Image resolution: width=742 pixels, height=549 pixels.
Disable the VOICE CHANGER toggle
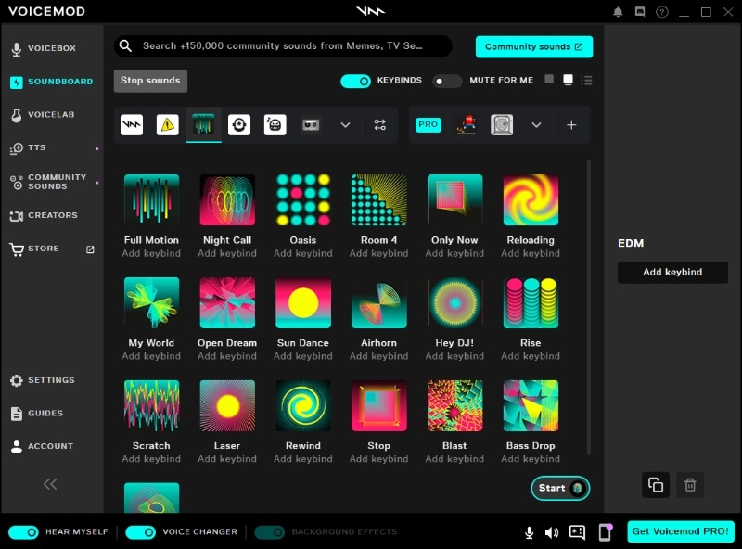140,532
